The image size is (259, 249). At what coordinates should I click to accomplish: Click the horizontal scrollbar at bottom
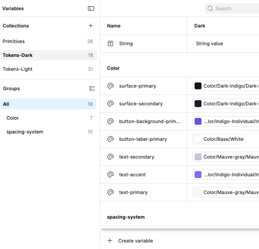tap(180, 230)
